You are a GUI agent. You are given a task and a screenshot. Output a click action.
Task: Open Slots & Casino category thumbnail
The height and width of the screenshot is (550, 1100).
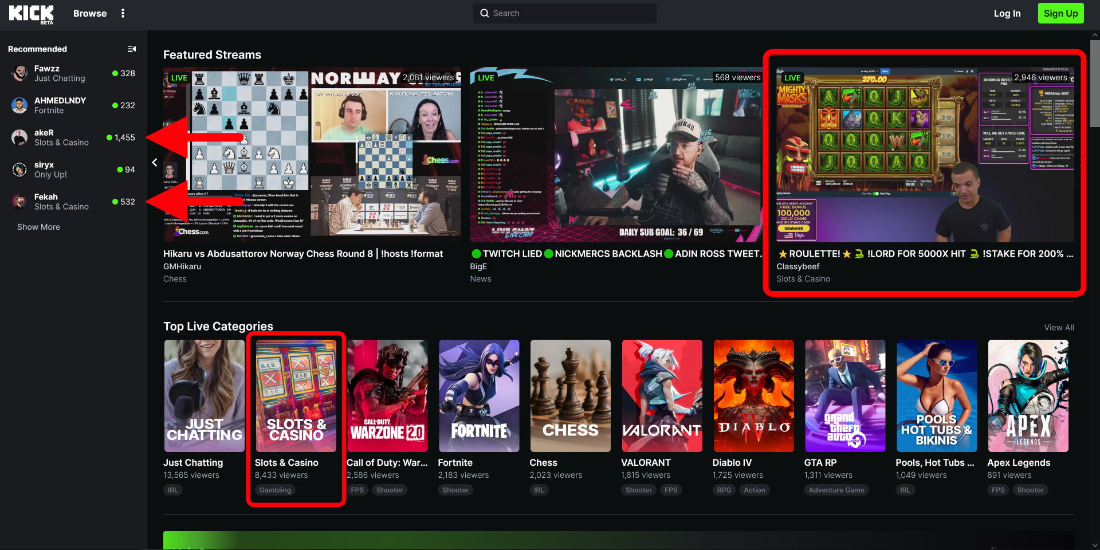click(x=296, y=395)
